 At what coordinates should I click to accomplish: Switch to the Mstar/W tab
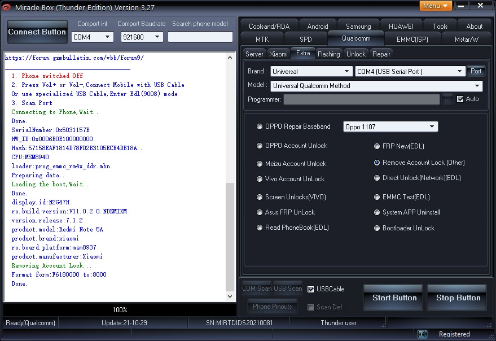coord(467,40)
